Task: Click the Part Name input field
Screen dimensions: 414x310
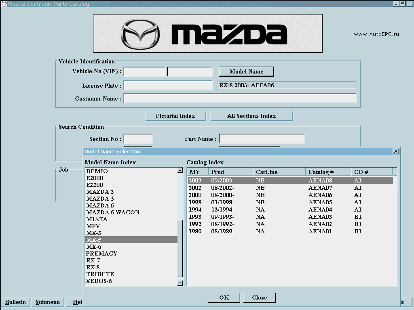Action: [262, 139]
